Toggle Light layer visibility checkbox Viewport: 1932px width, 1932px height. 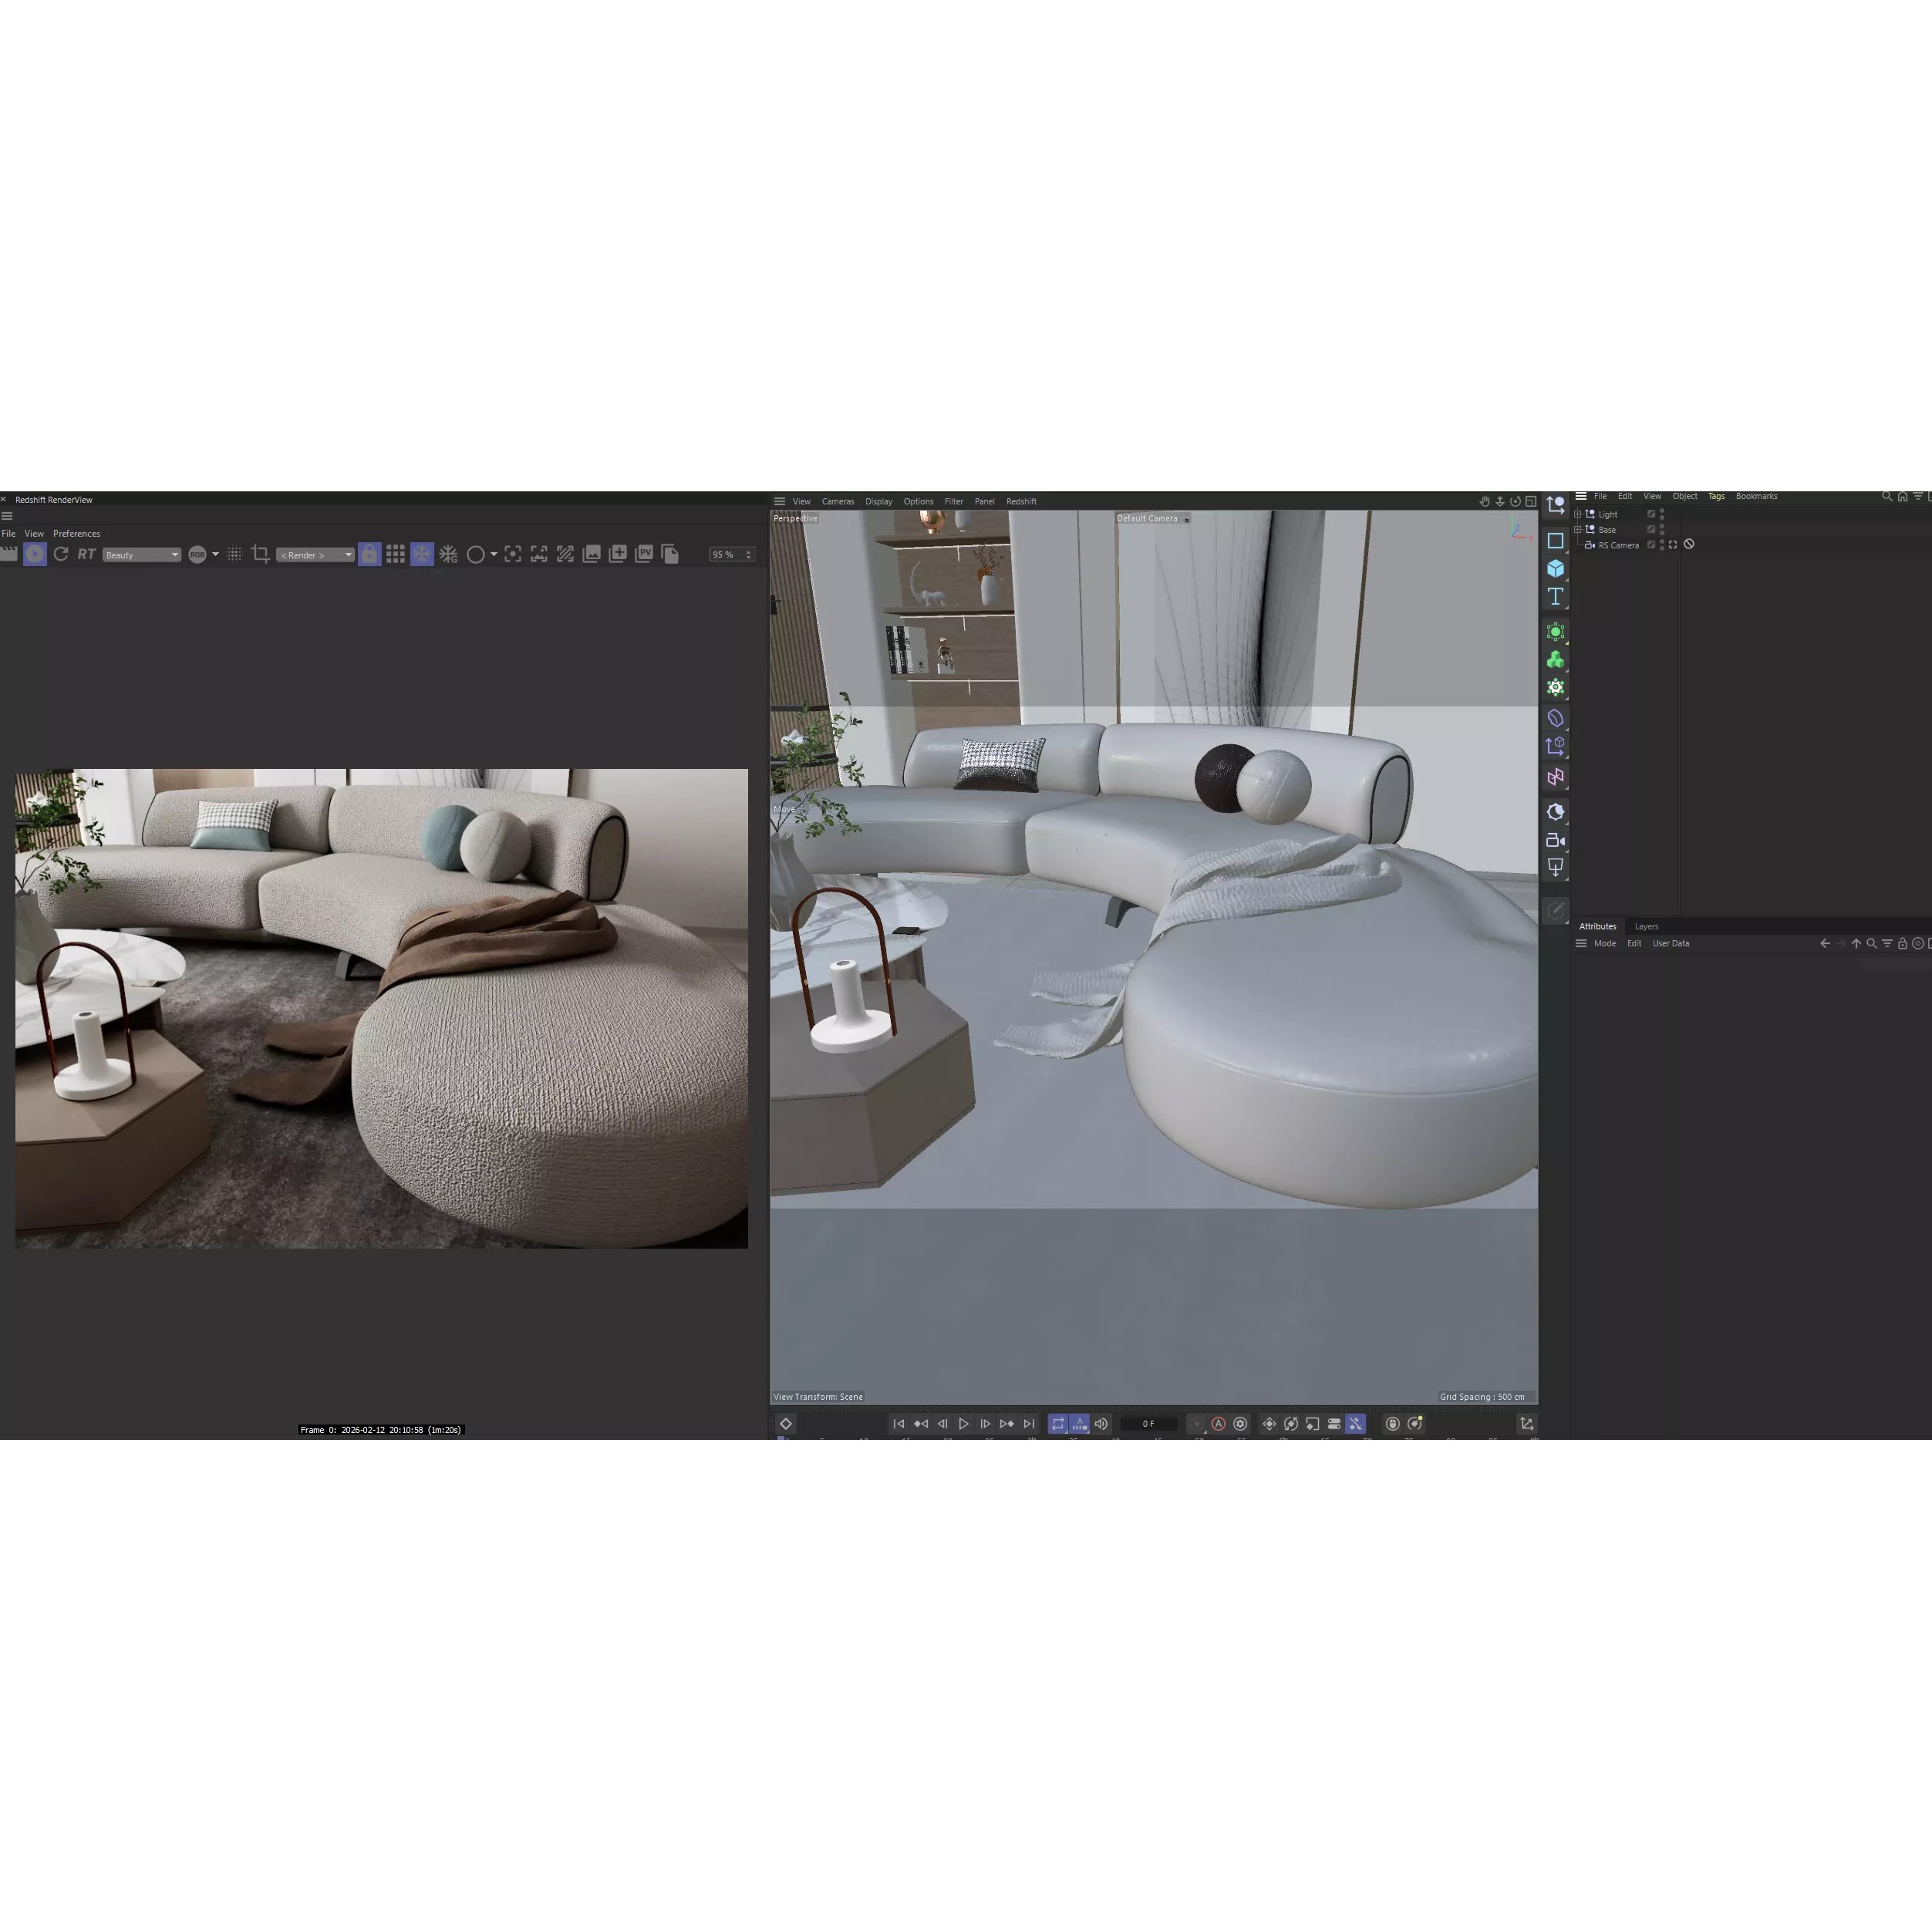point(1651,514)
